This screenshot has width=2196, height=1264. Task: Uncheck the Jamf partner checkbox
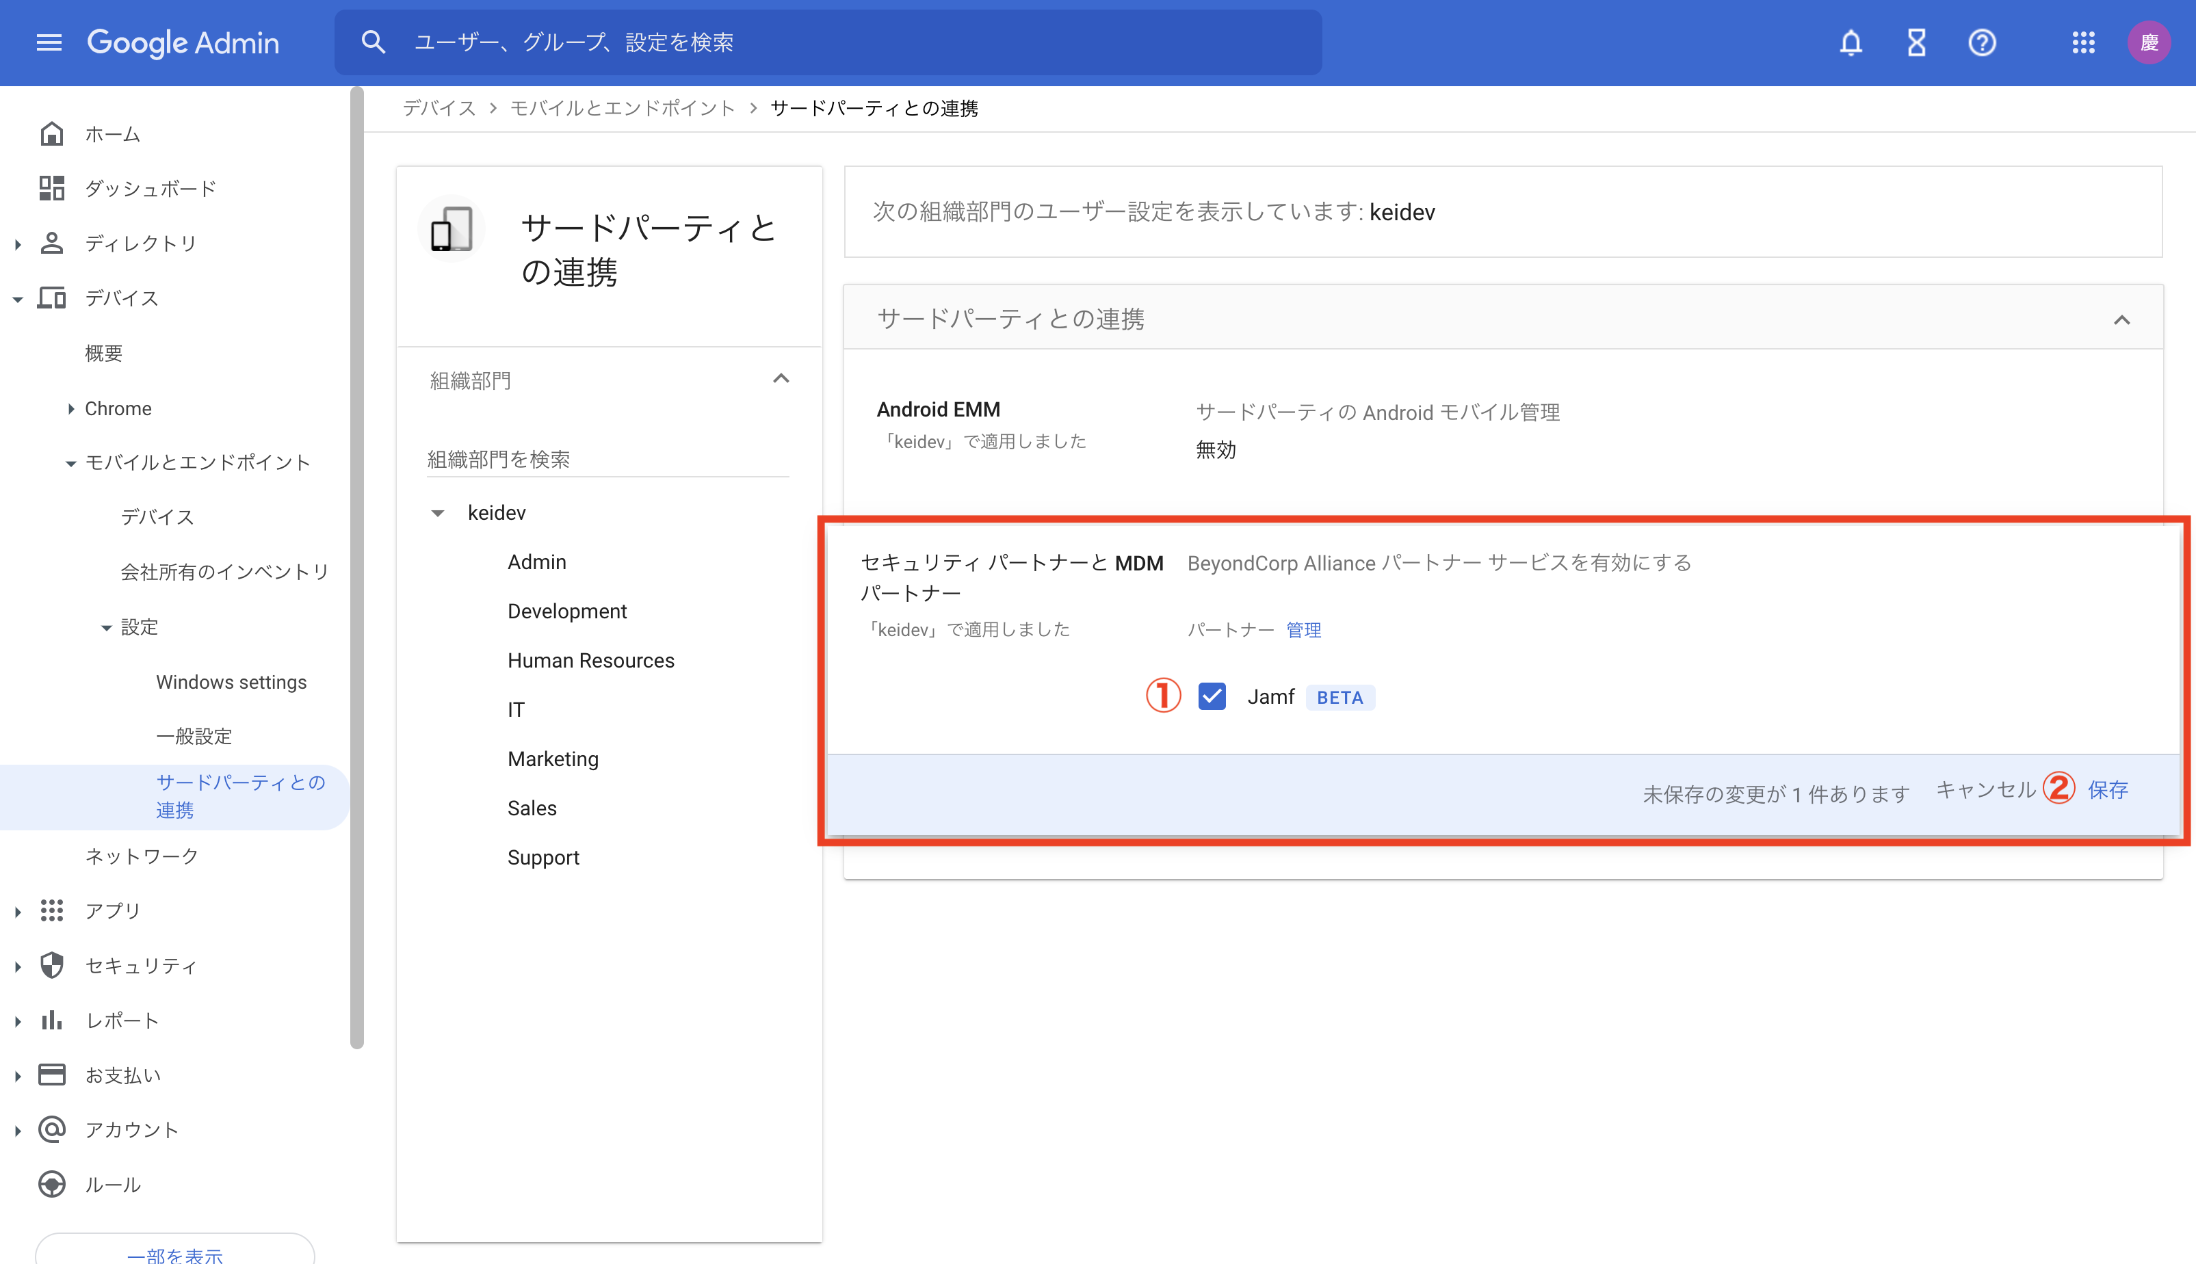(x=1212, y=696)
